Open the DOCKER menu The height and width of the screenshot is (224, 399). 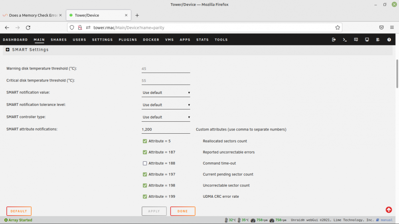(151, 39)
